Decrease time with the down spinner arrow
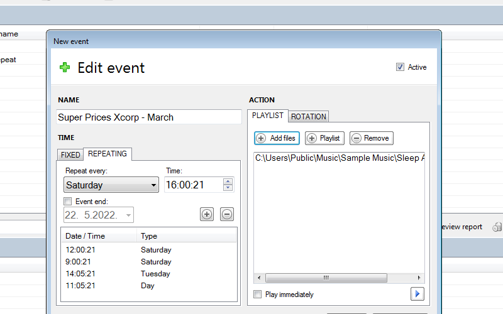 tap(228, 187)
